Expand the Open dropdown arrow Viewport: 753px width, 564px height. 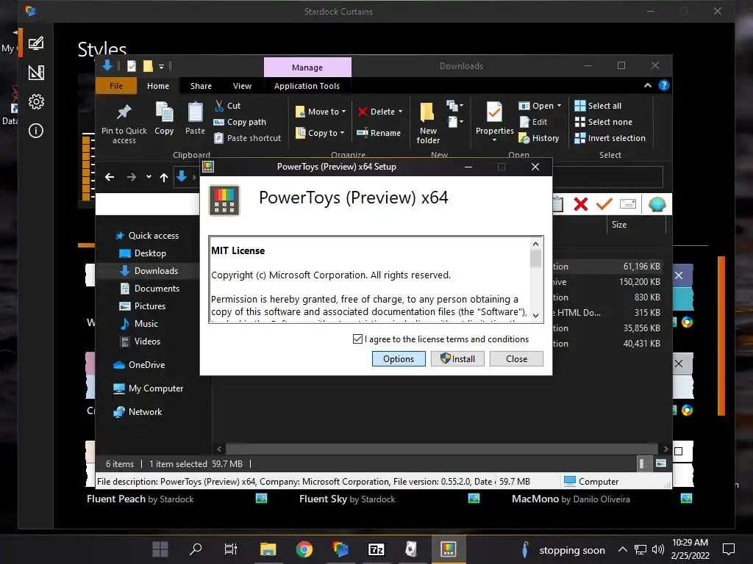tap(559, 106)
